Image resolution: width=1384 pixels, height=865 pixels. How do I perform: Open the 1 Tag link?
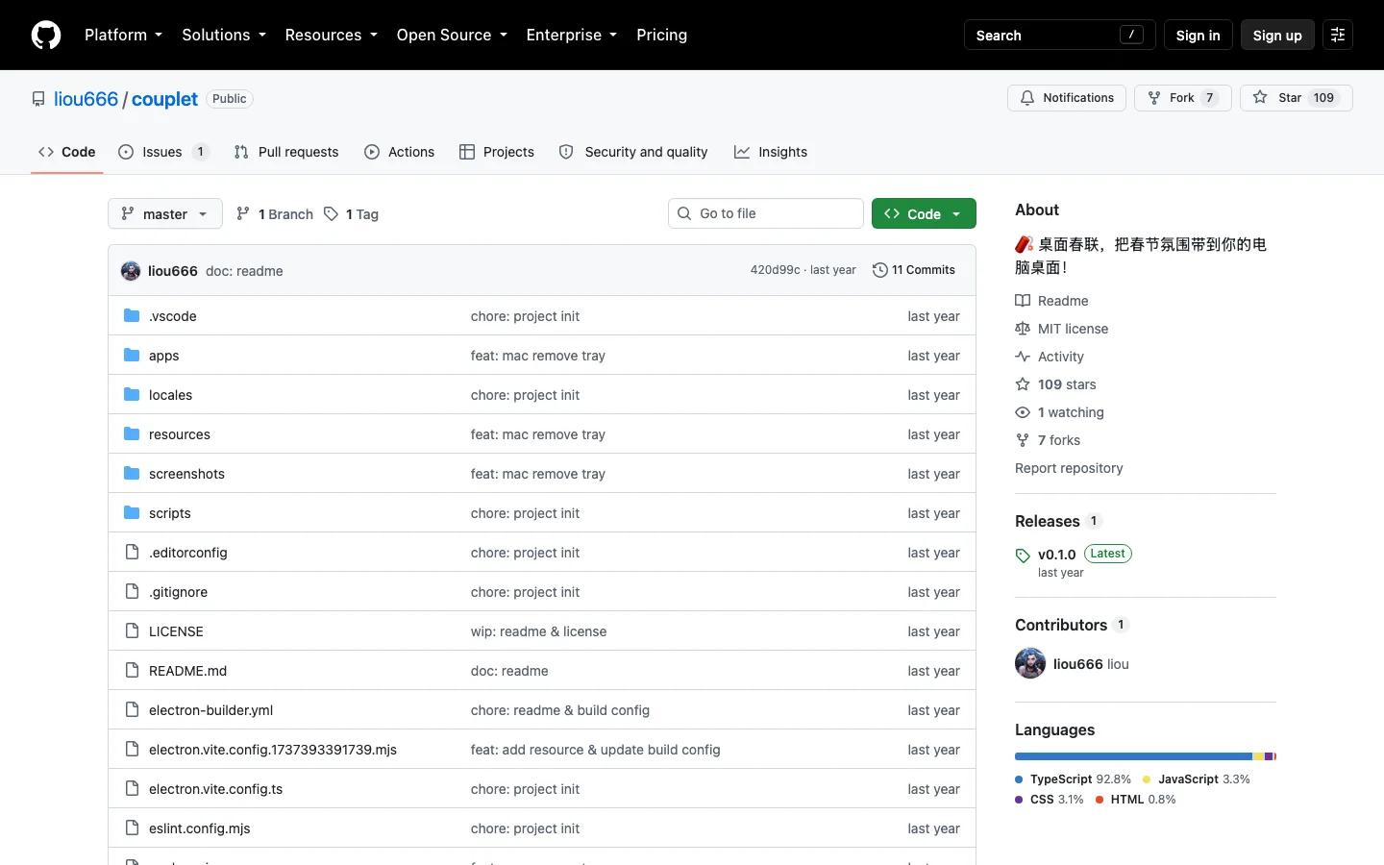click(x=351, y=214)
